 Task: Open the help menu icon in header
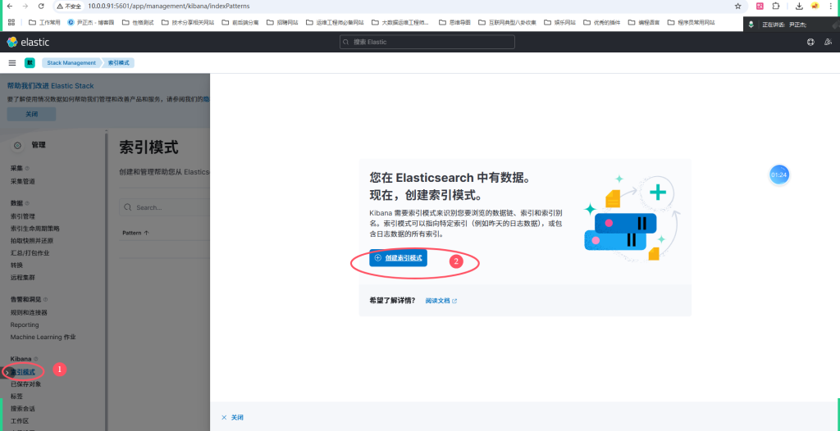pyautogui.click(x=810, y=42)
